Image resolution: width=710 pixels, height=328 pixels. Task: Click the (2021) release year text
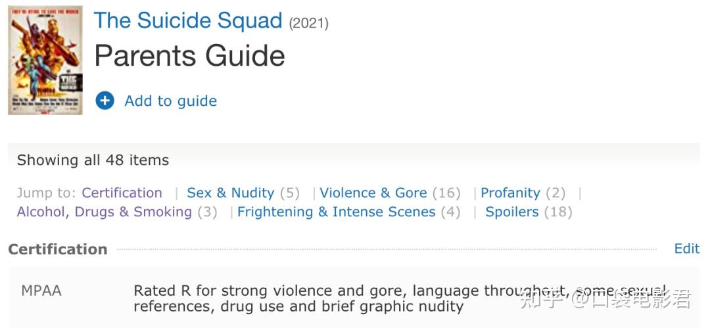point(308,23)
